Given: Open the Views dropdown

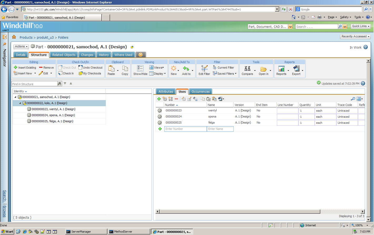Looking at the screenshot, I should (157, 68).
